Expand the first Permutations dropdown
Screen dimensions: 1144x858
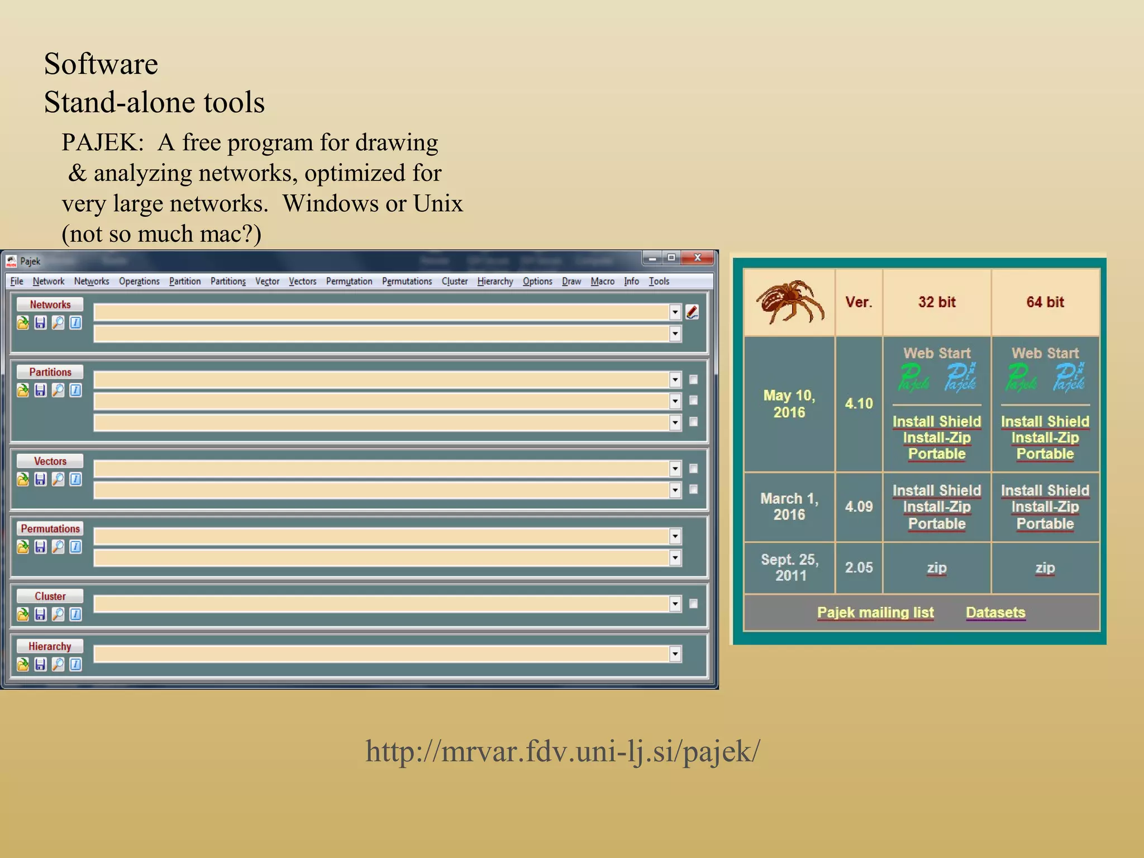(x=675, y=536)
